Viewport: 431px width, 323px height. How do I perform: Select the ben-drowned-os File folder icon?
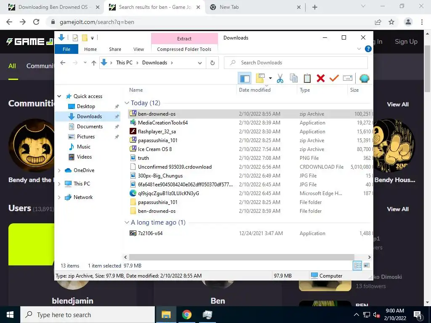click(133, 211)
